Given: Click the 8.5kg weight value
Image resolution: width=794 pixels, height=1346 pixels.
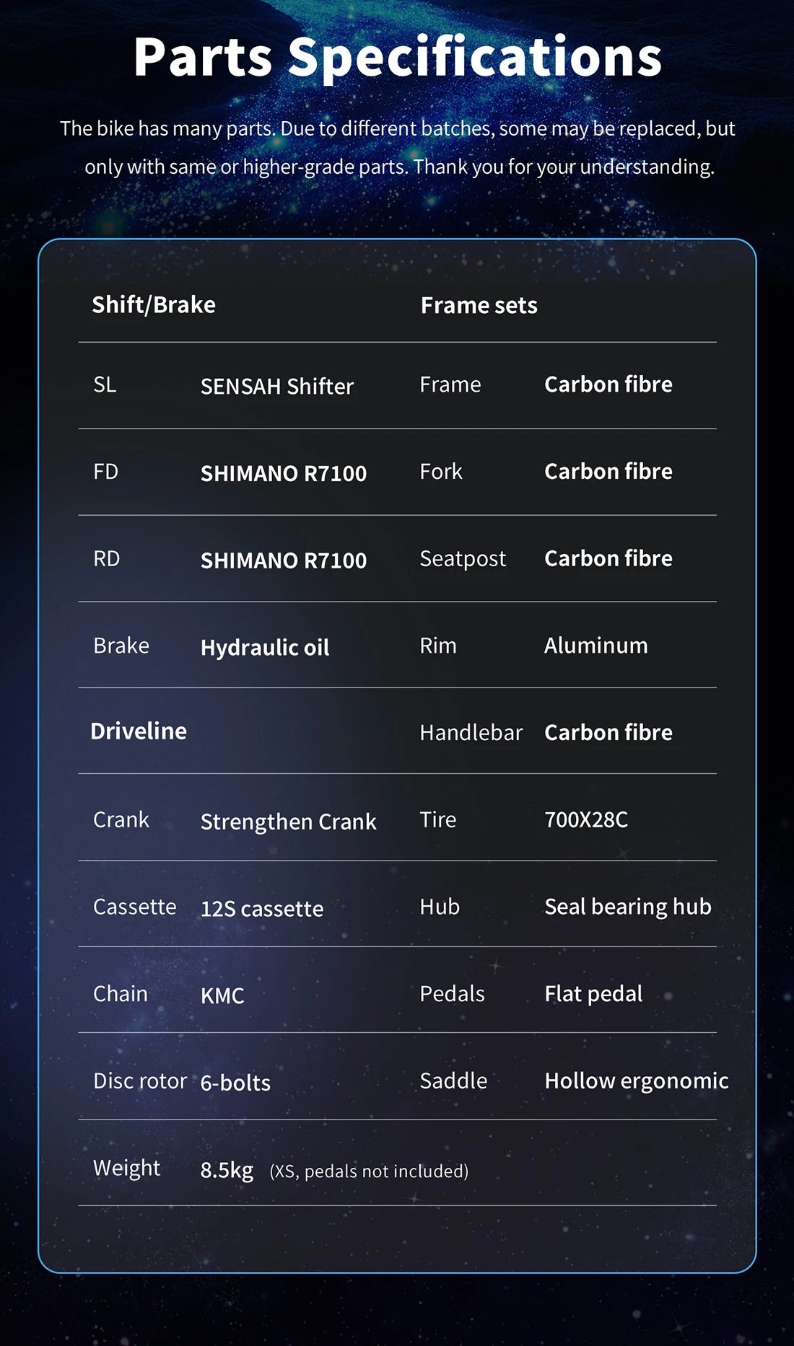Looking at the screenshot, I should pos(227,1170).
